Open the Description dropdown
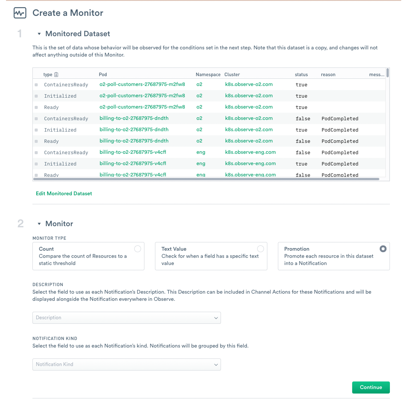 127,318
